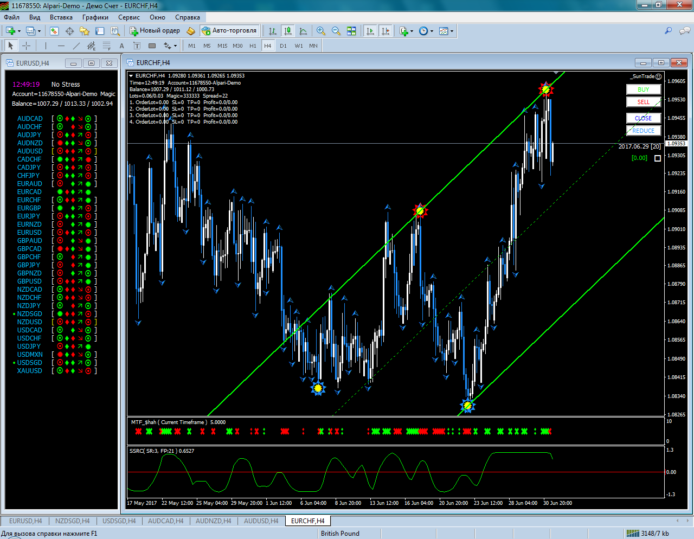Open a new chart from toolbar

[10, 31]
